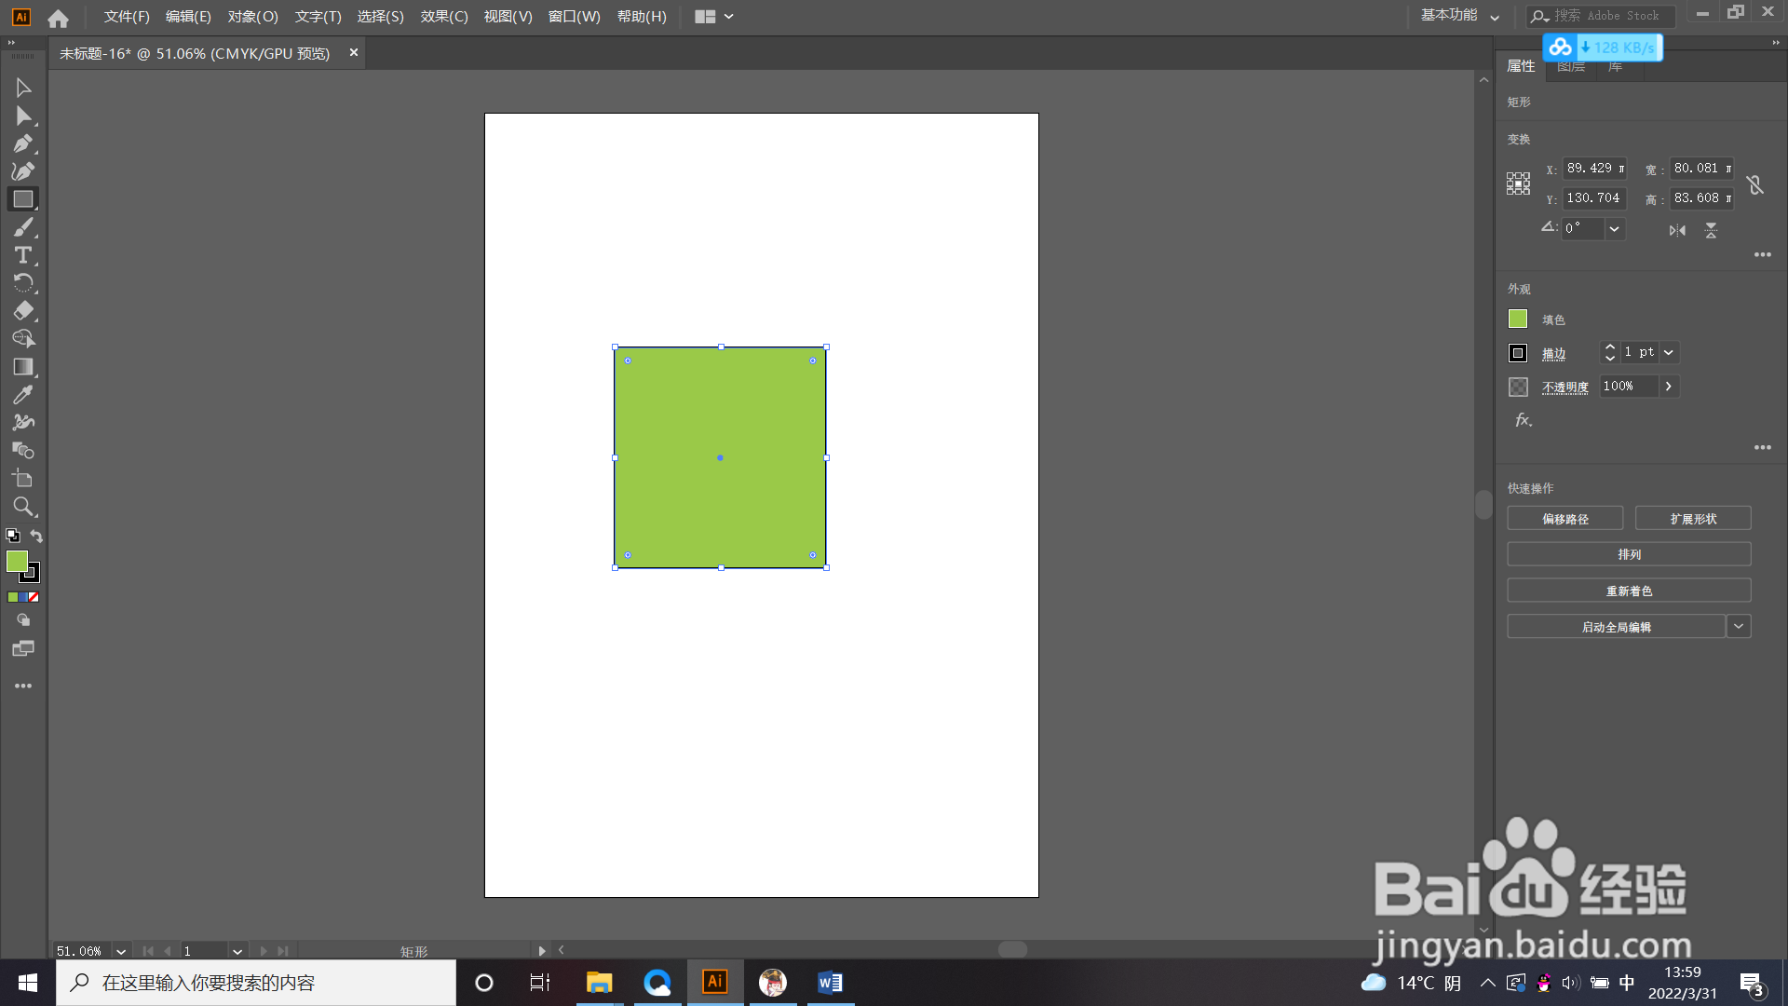The height and width of the screenshot is (1006, 1788).
Task: Select the Artboard tool
Action: click(x=23, y=479)
